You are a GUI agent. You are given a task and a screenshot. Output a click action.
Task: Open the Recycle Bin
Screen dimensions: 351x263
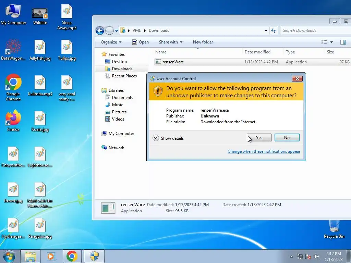click(334, 229)
